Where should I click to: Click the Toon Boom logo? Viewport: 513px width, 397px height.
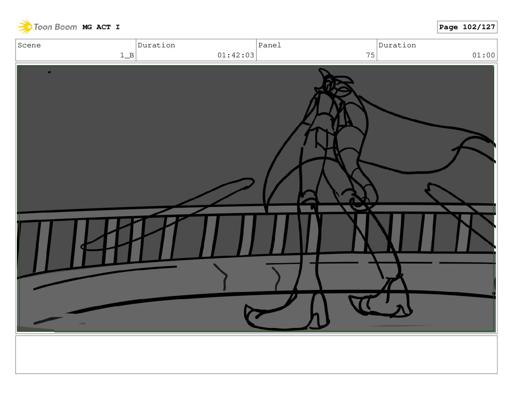[47, 27]
